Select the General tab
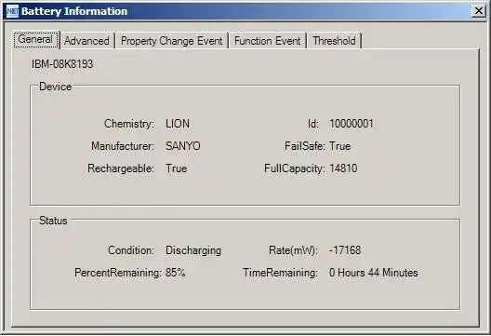The height and width of the screenshot is (336, 491). pyautogui.click(x=35, y=39)
